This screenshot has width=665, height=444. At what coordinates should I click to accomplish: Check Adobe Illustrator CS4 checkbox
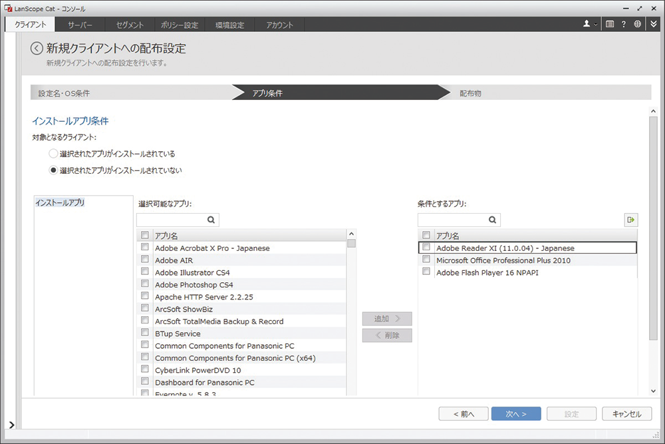click(145, 272)
